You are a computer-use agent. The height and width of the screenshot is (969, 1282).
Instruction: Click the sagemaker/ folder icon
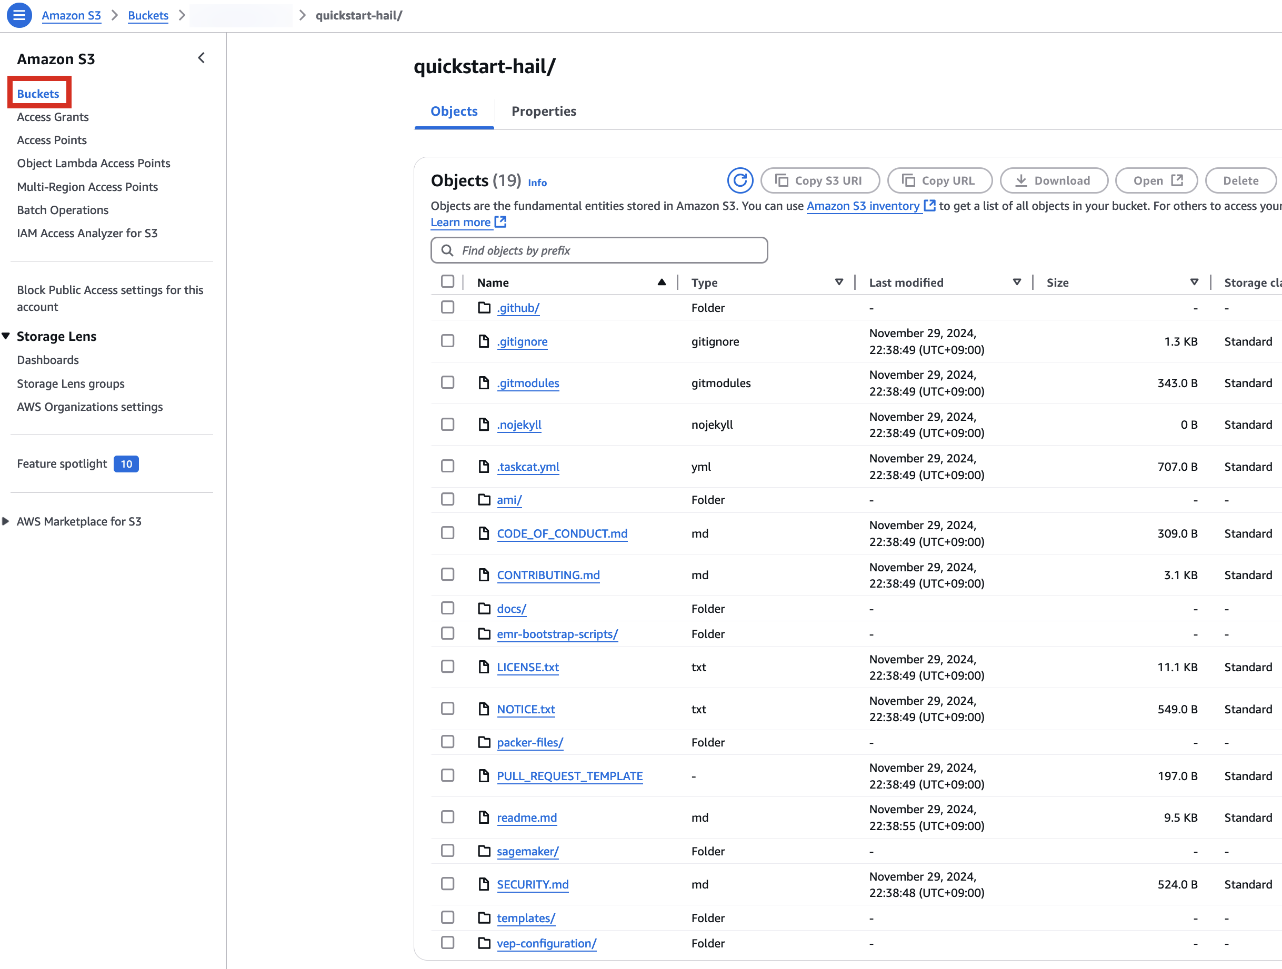pos(484,851)
